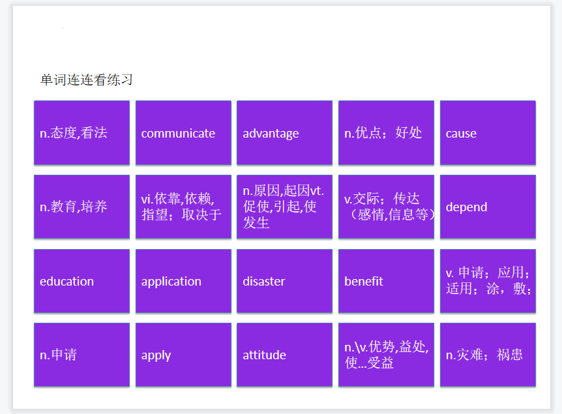562x414 pixels.
Task: Select the 'vi.依靠,依赖' definition card
Action: coord(183,207)
